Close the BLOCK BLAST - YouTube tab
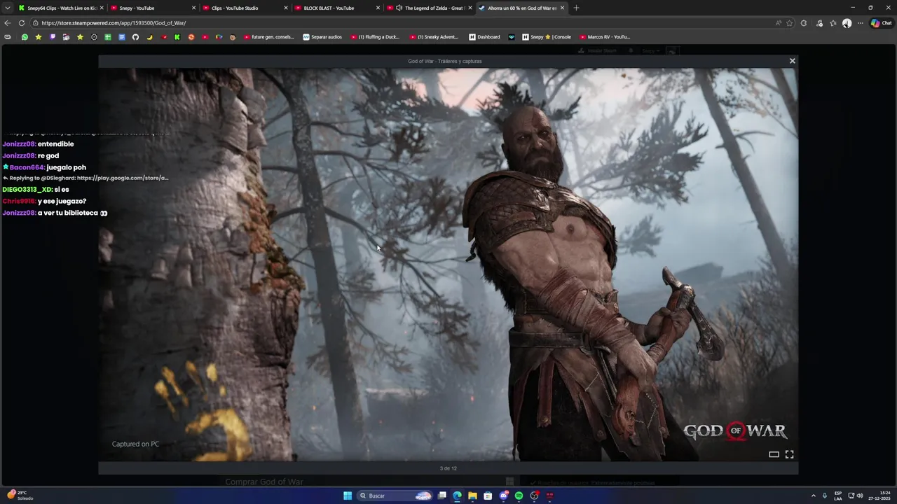Screen dimensions: 897x504 click(378, 8)
